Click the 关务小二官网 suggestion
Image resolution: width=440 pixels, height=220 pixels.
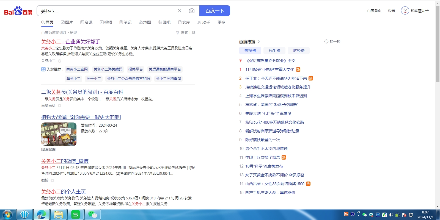click(77, 69)
